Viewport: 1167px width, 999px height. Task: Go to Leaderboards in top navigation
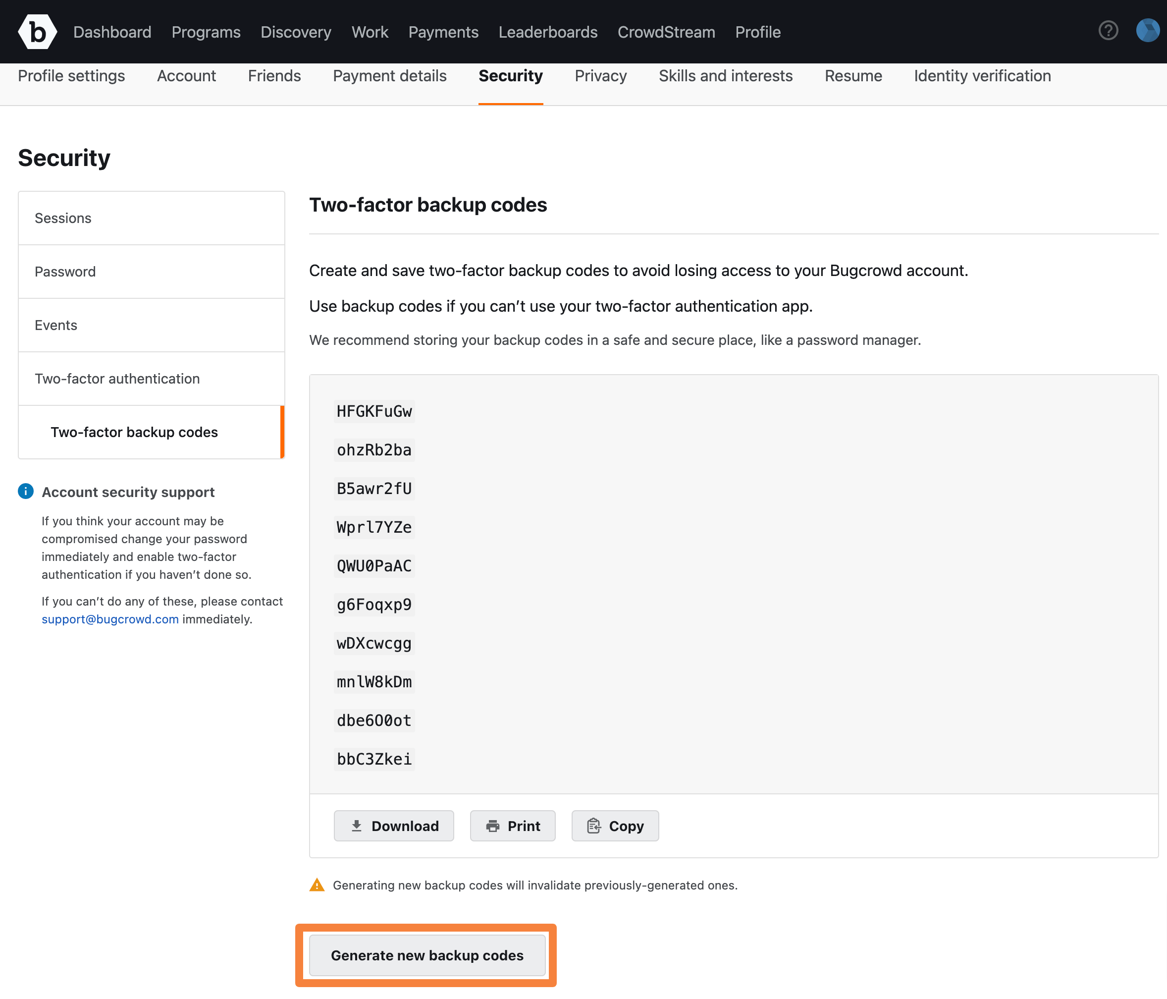547,32
